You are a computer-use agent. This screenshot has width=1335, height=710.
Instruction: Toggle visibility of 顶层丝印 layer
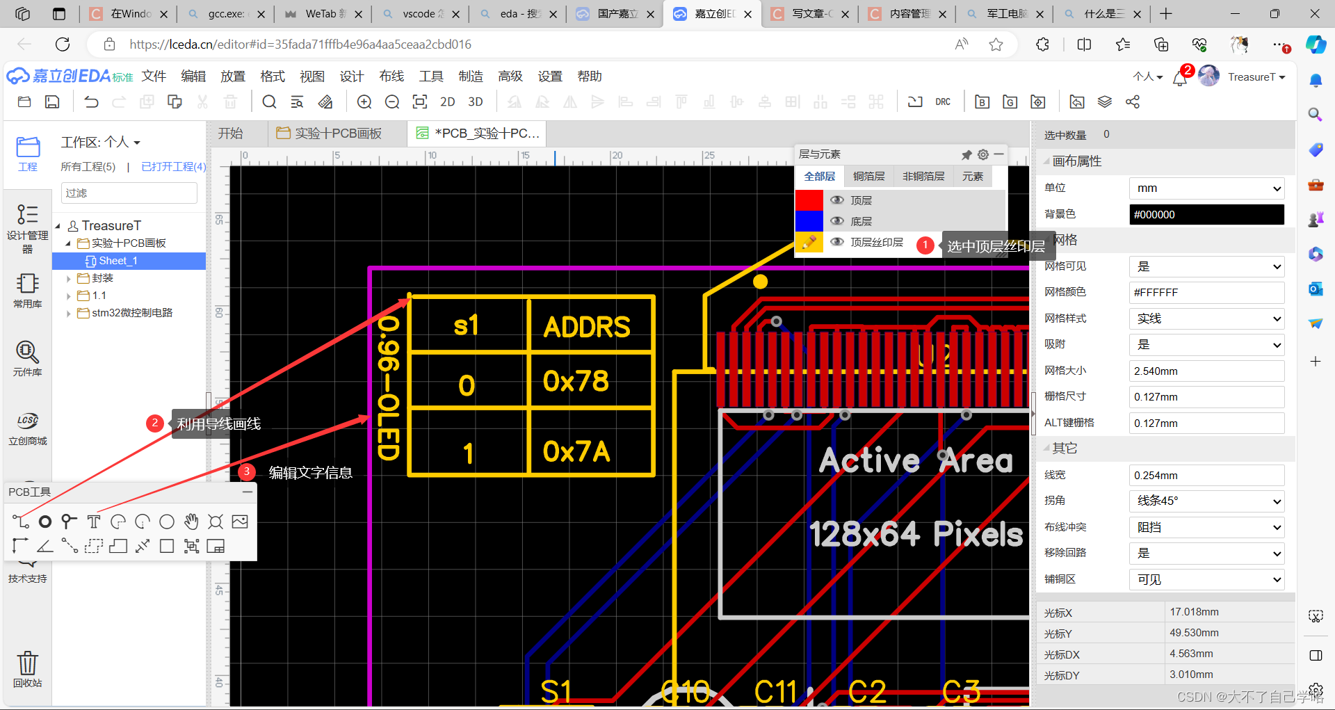pos(836,242)
